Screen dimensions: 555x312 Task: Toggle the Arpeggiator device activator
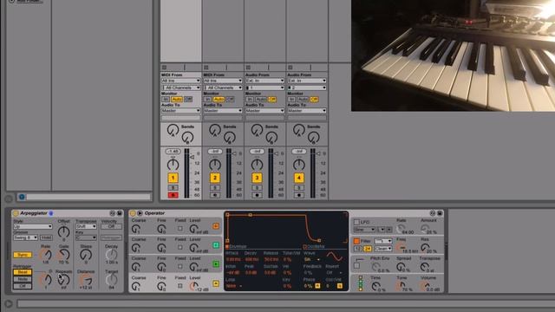click(16, 213)
